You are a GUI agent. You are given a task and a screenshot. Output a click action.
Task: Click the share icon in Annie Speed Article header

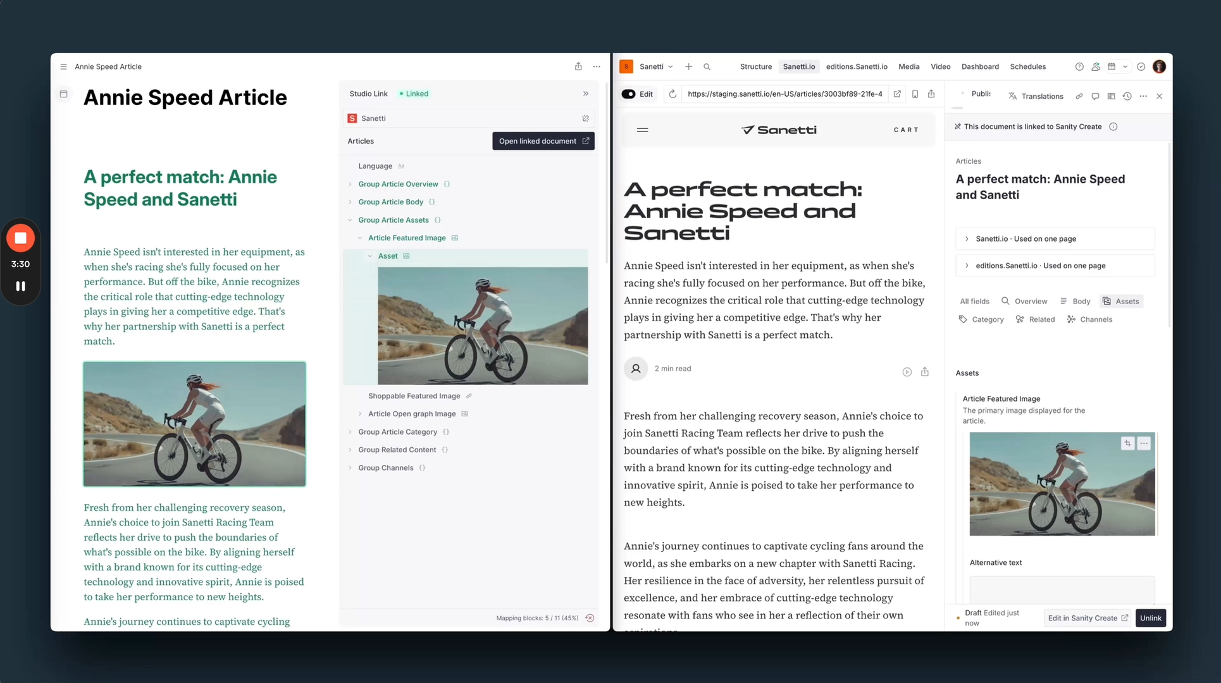(x=578, y=66)
